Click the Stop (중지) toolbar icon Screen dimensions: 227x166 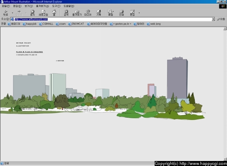32,13
